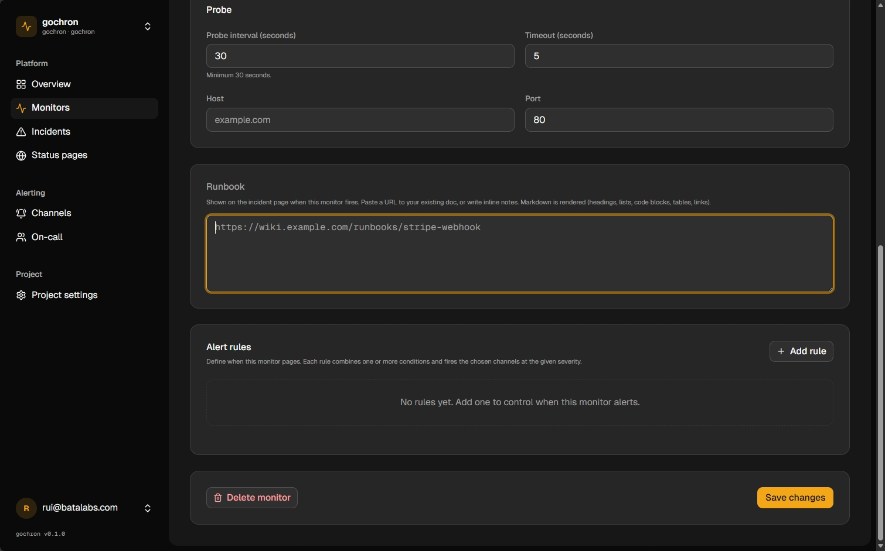Click the 'Minimum 30 seconds.' hint
885x551 pixels.
coord(239,76)
